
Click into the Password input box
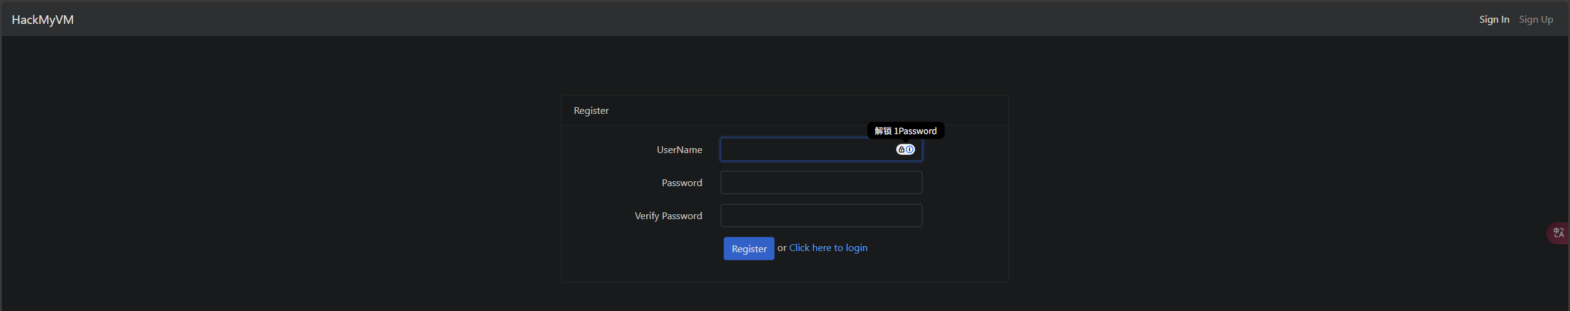(x=821, y=182)
